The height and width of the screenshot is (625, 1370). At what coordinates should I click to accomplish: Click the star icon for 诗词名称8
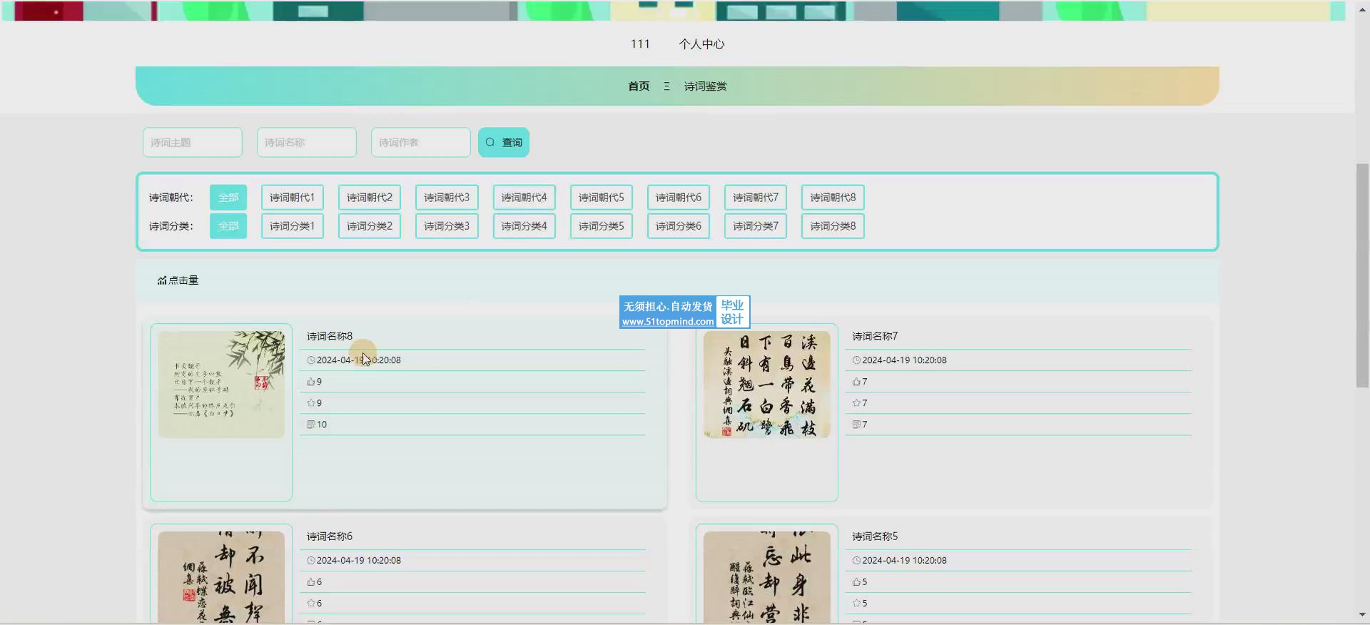(x=311, y=403)
